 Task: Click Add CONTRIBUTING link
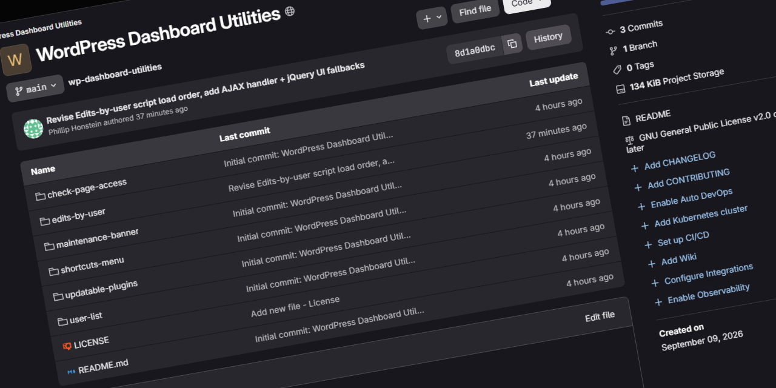(689, 178)
